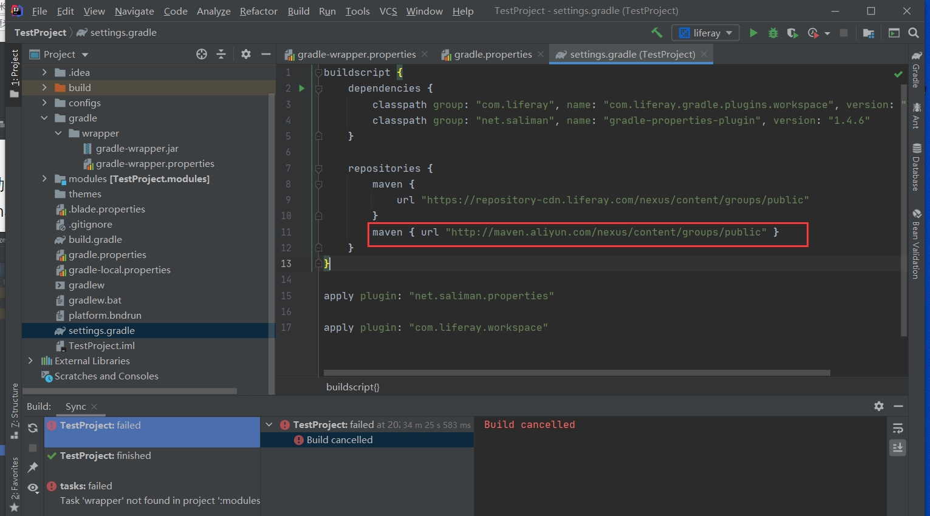The height and width of the screenshot is (516, 930).
Task: Select gradle-wrapper.jar file
Action: point(137,148)
